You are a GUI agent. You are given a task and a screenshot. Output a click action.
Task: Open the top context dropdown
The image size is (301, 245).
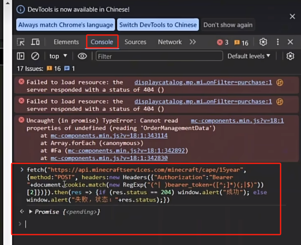click(x=58, y=56)
